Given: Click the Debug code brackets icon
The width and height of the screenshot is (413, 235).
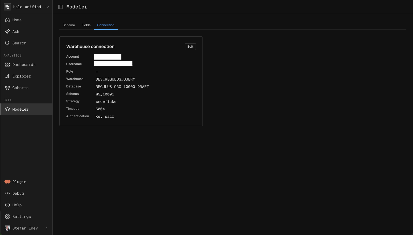Looking at the screenshot, I should point(7,193).
